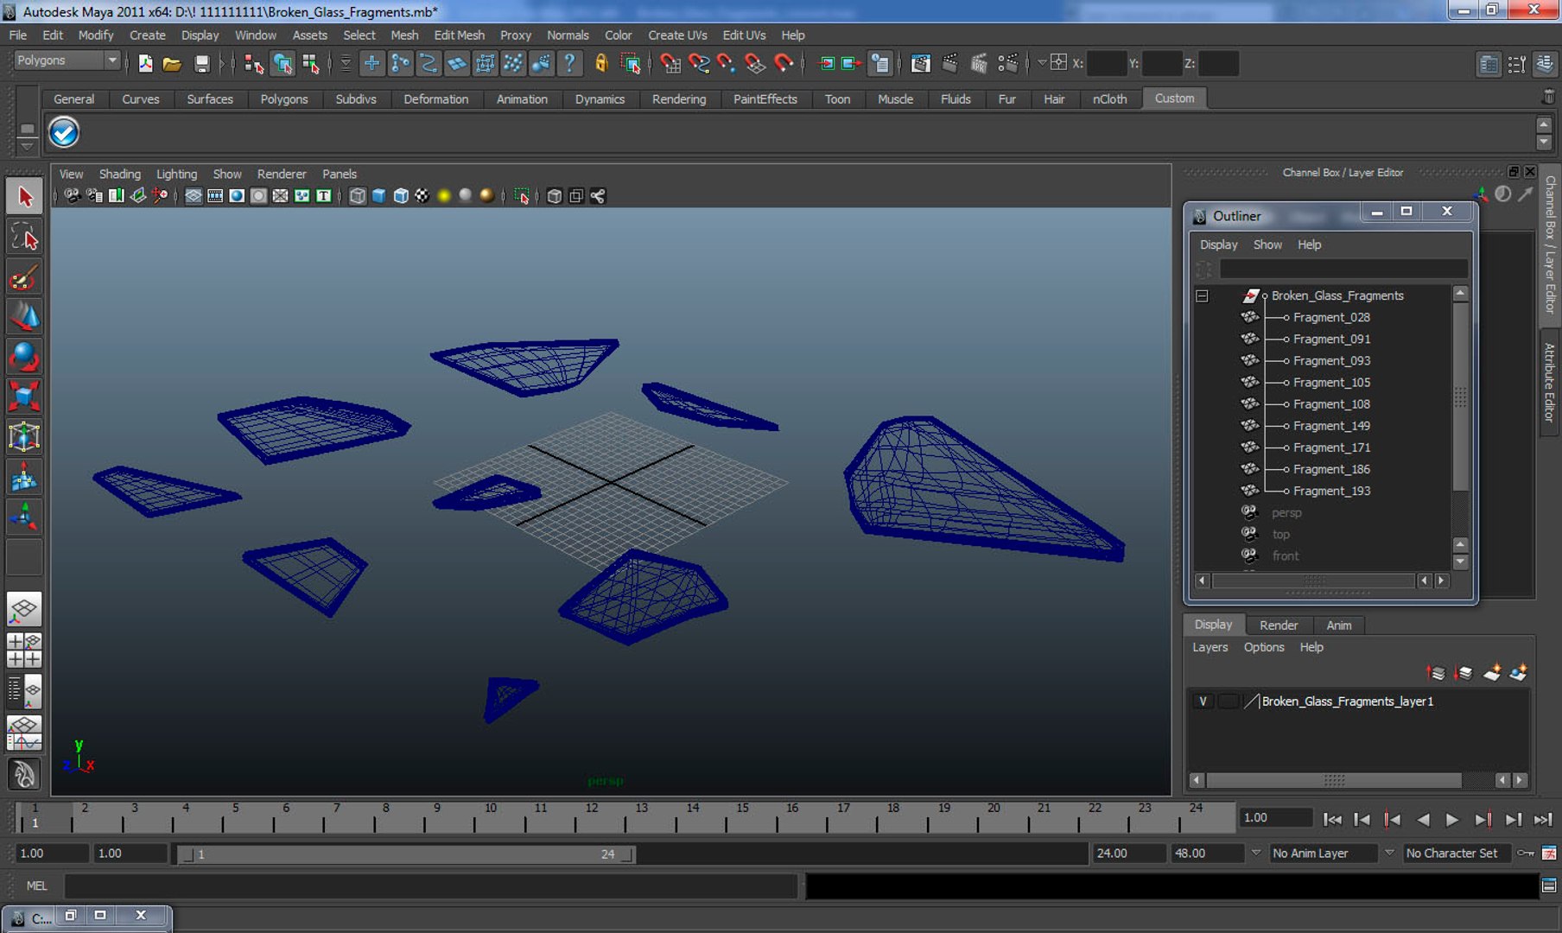Click the MEL command line input
Image resolution: width=1562 pixels, height=933 pixels.
coord(430,885)
